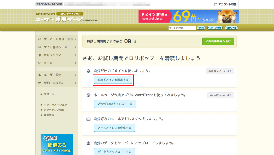Click the WordPressをインストール button
The image size is (274, 155).
115,104
